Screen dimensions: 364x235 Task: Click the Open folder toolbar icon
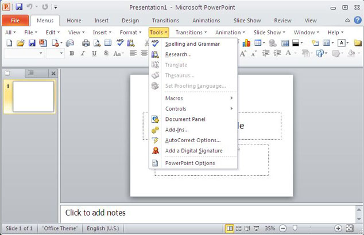pos(21,43)
